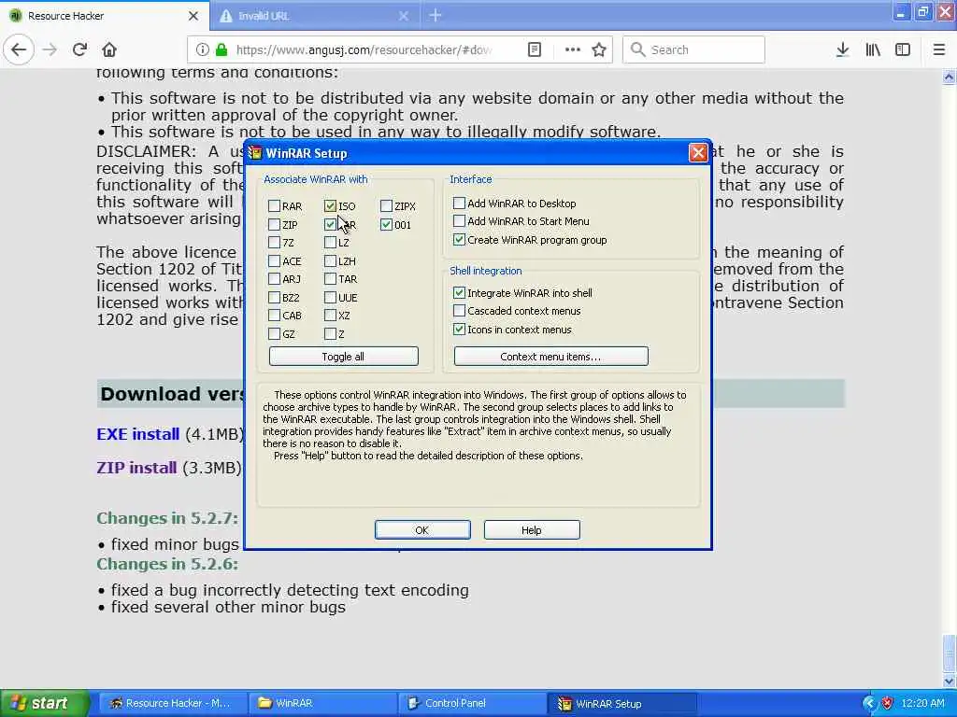This screenshot has height=717, width=957.
Task: Click the browser Search field
Action: (693, 49)
